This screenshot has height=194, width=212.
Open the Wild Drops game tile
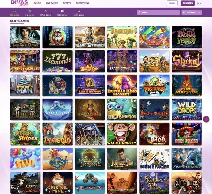(x=187, y=110)
